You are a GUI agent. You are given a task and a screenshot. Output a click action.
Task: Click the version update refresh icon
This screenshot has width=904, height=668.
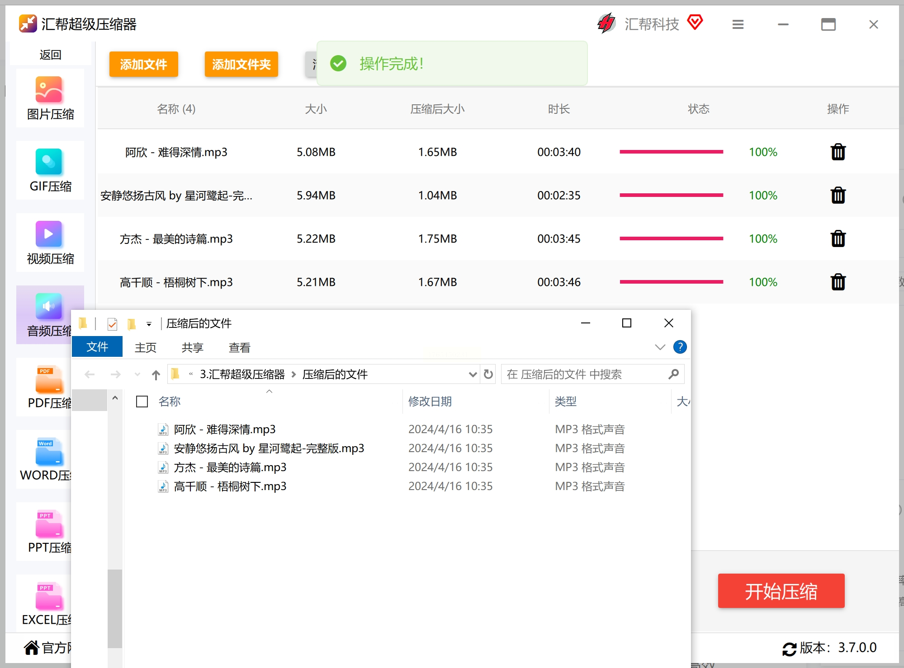789,649
